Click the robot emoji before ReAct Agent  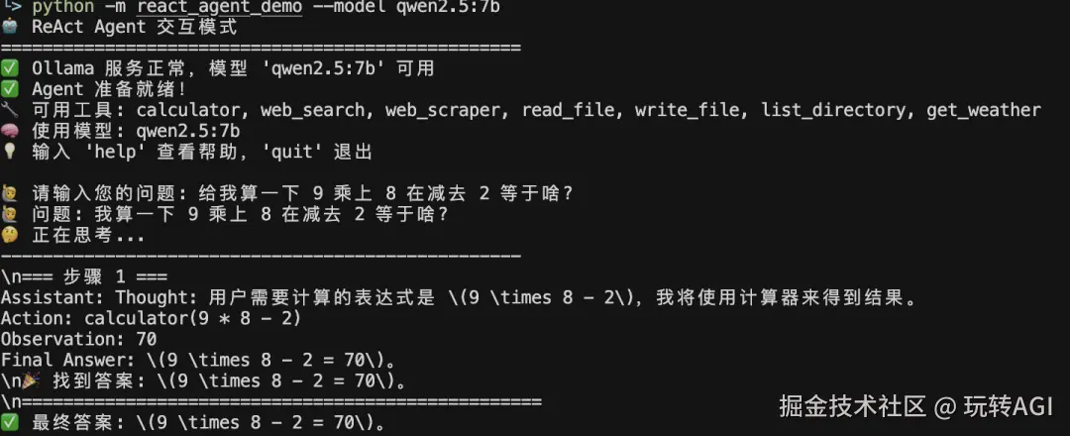(10, 28)
